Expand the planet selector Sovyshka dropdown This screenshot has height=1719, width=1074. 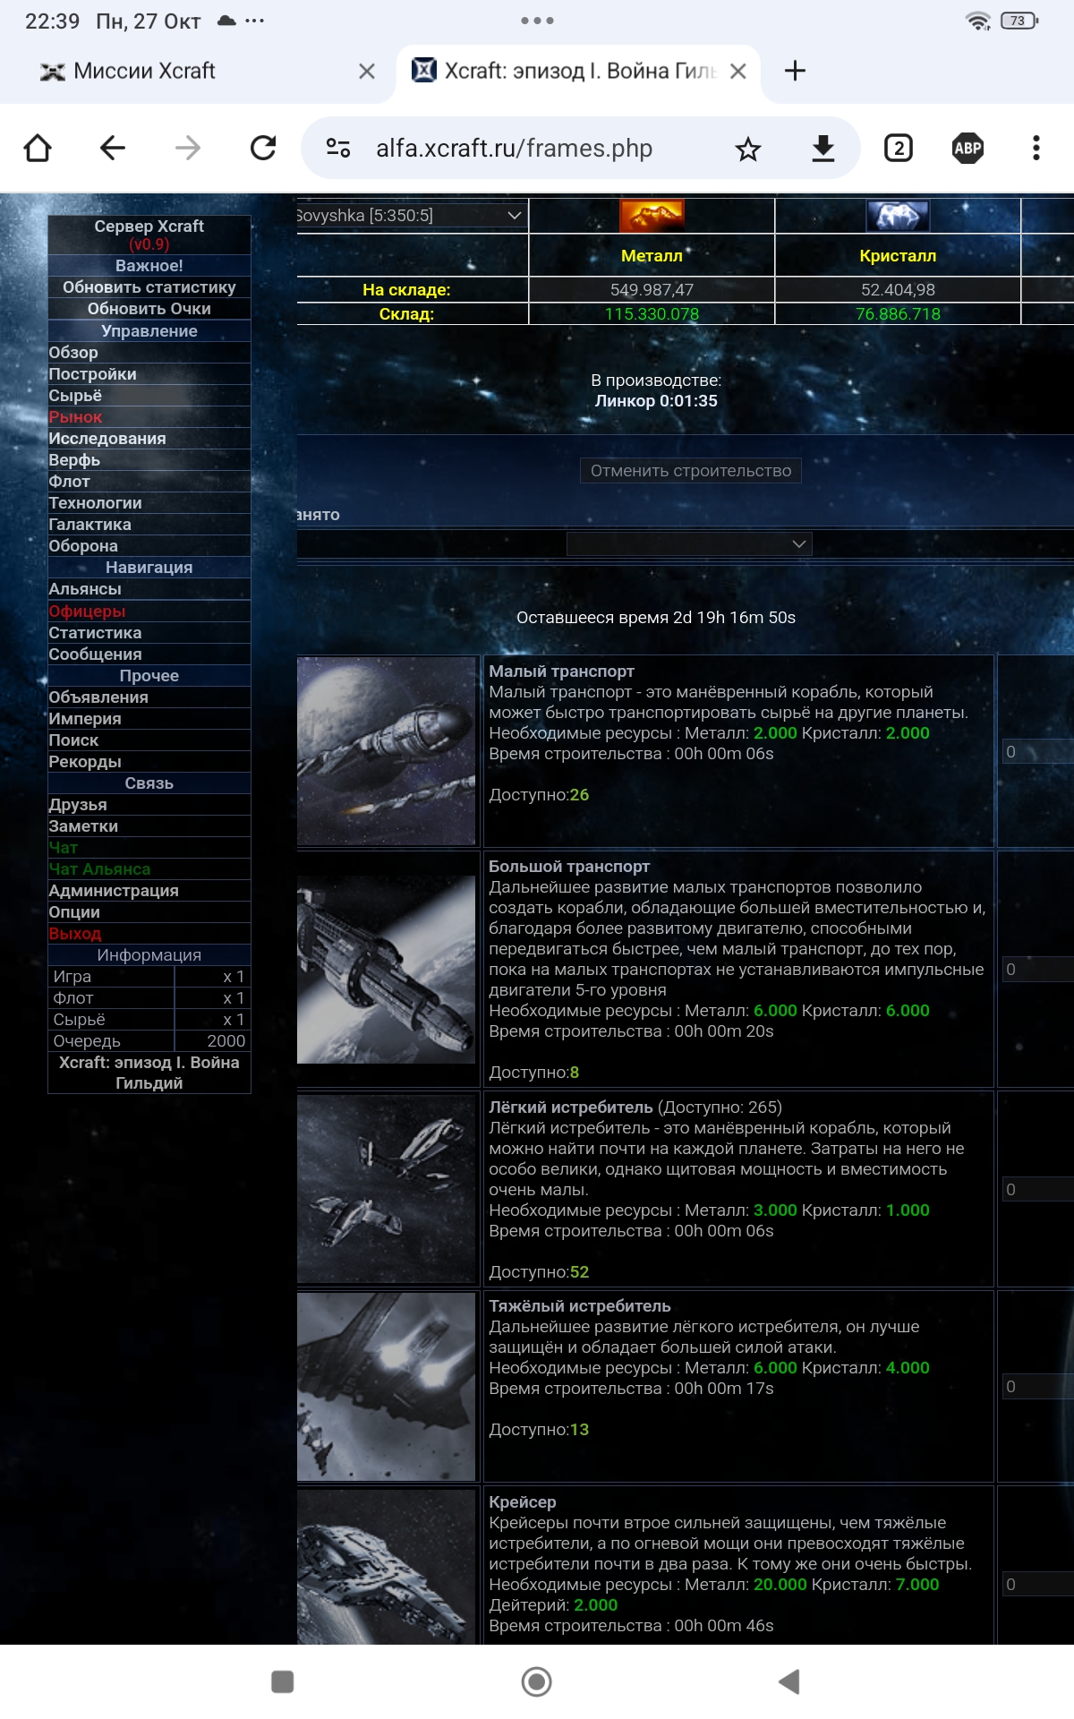pos(410,216)
